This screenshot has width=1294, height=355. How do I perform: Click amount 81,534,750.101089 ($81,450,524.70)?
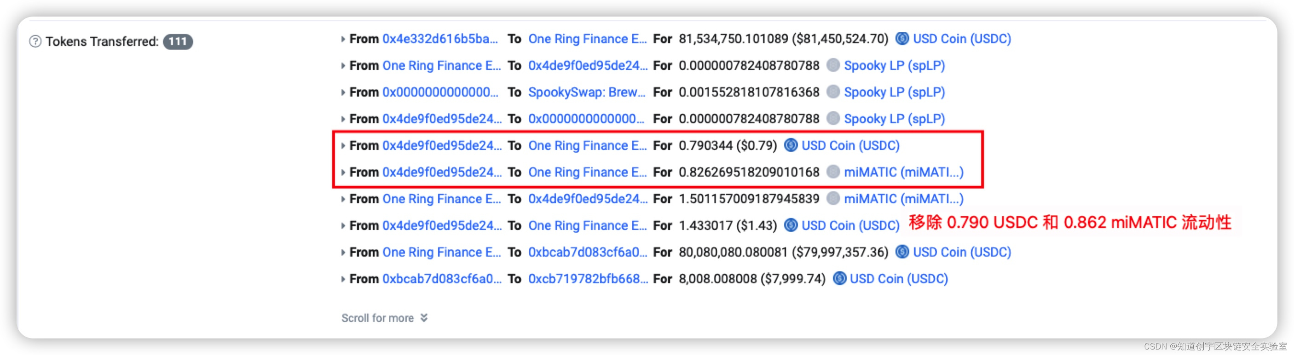[783, 39]
